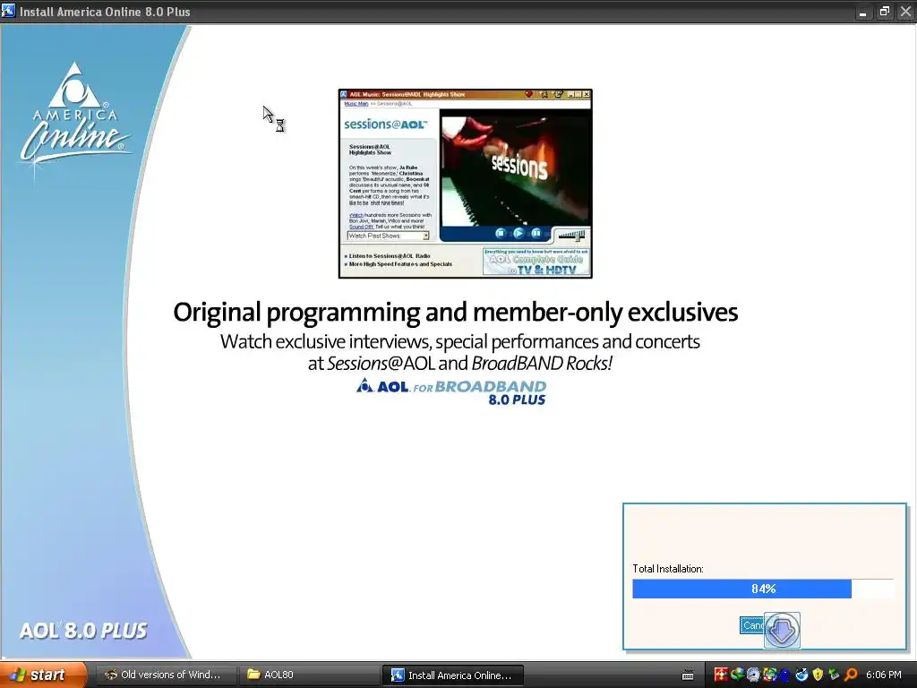Click the America Online triangle logo

click(74, 85)
